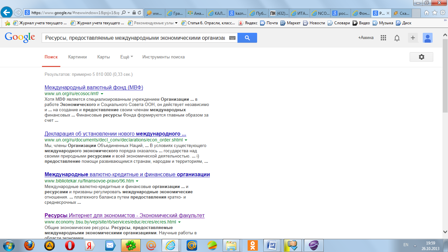Show the on-screen keyboard in the search box

pyautogui.click(x=233, y=38)
